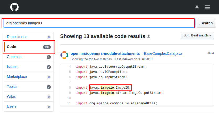The image size is (219, 113).
Task: Select the Wikis filter
Action: click(29, 96)
